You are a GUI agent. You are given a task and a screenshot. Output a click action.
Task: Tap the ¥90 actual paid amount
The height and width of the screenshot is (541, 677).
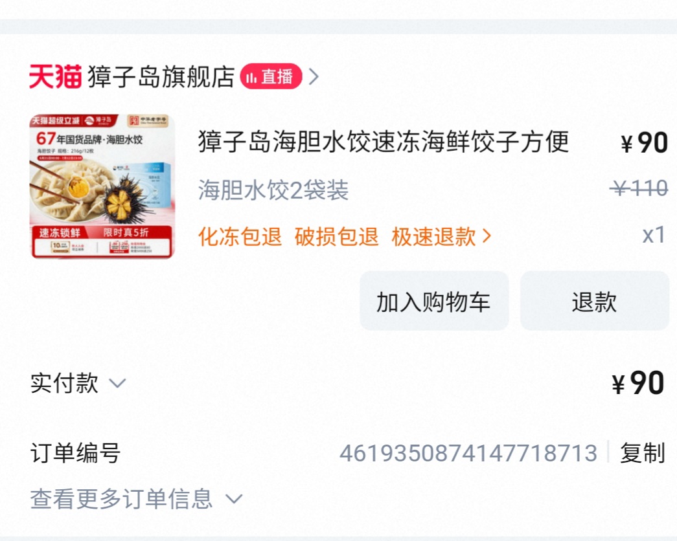click(638, 382)
